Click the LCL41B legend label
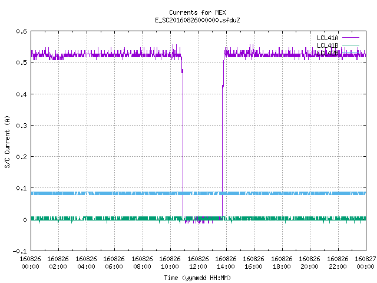Viewport: 377px width, 283px height. pos(328,45)
